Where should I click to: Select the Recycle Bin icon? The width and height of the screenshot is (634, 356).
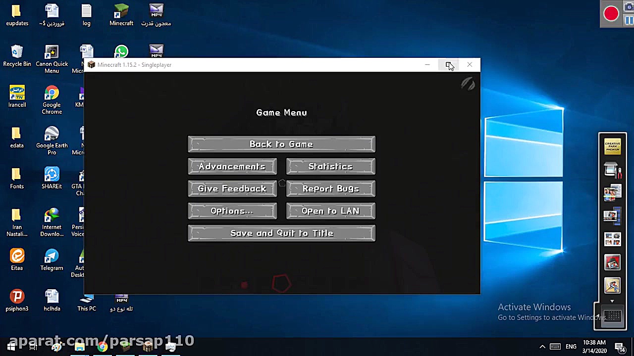click(17, 56)
